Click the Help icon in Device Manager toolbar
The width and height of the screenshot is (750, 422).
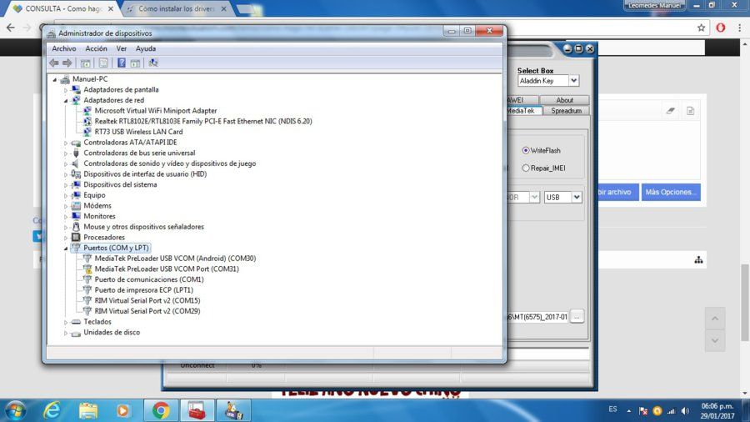tap(122, 63)
